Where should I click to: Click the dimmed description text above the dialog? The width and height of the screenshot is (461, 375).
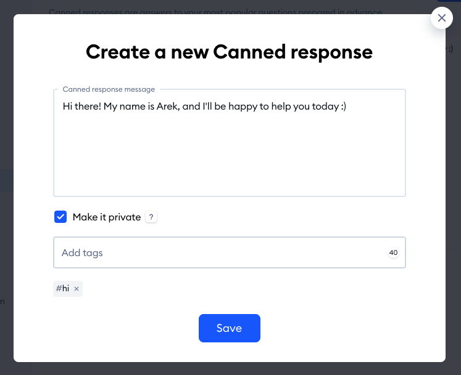(x=215, y=12)
